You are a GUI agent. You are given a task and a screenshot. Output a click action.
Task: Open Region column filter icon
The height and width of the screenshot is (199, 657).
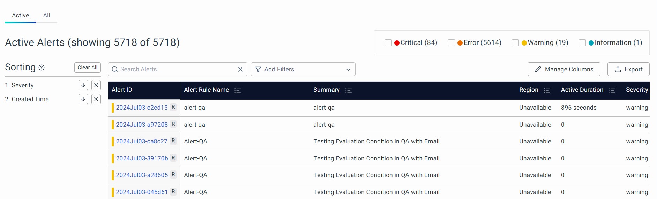click(547, 90)
